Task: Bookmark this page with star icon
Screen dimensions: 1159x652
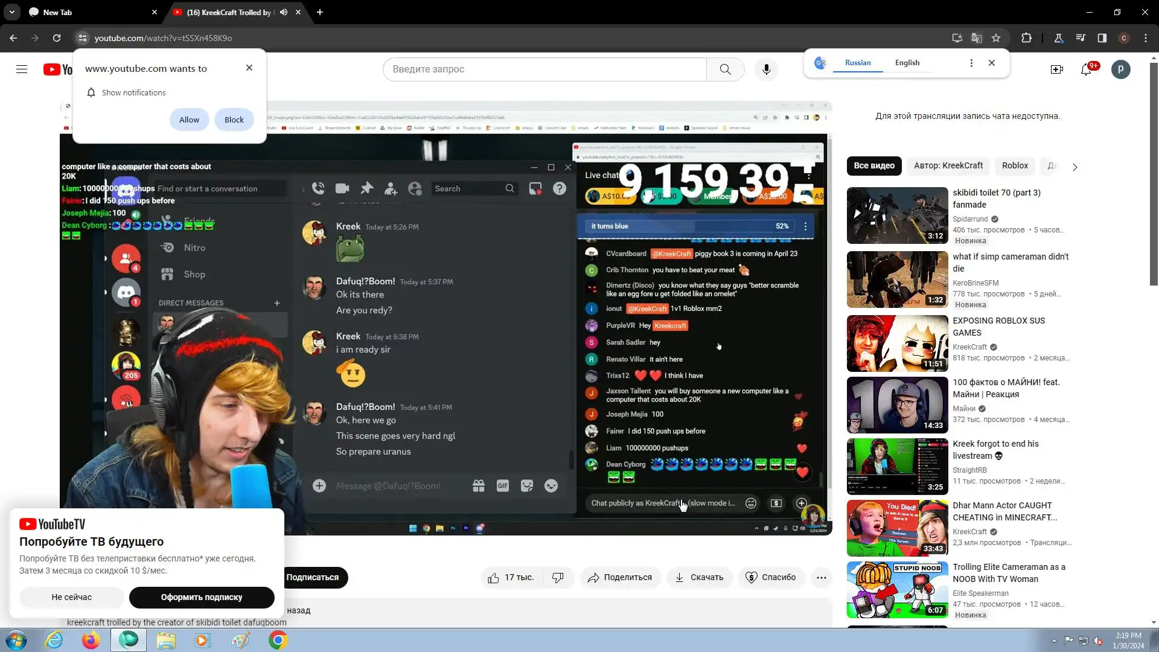Action: click(x=996, y=38)
